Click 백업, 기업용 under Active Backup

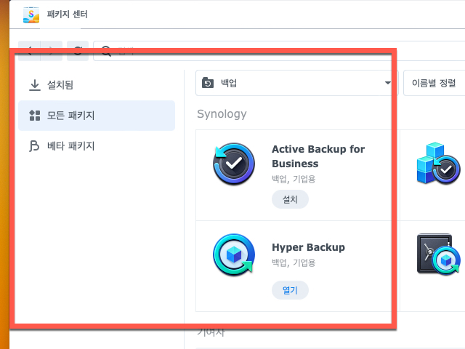(294, 179)
